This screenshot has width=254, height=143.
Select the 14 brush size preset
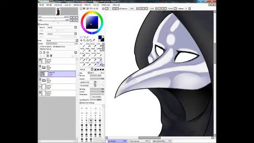click(91, 121)
